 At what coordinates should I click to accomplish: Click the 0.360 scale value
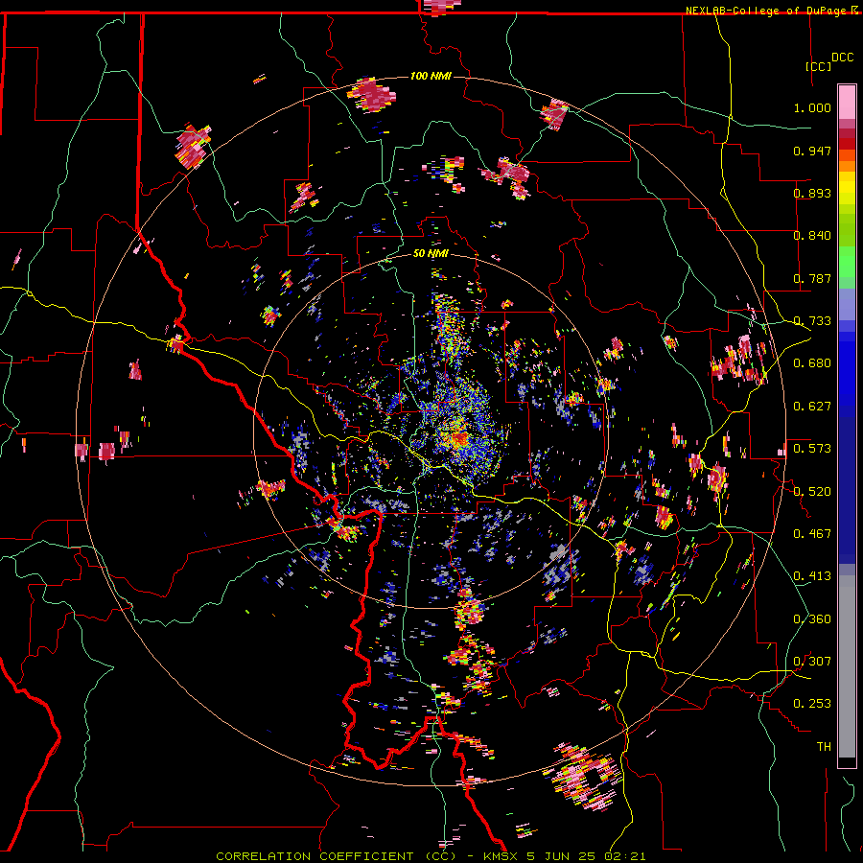[812, 619]
